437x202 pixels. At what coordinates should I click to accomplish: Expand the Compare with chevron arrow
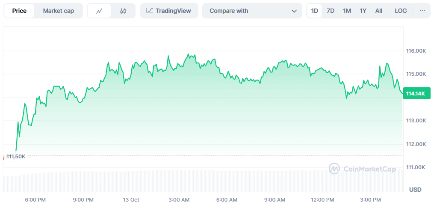click(x=294, y=11)
